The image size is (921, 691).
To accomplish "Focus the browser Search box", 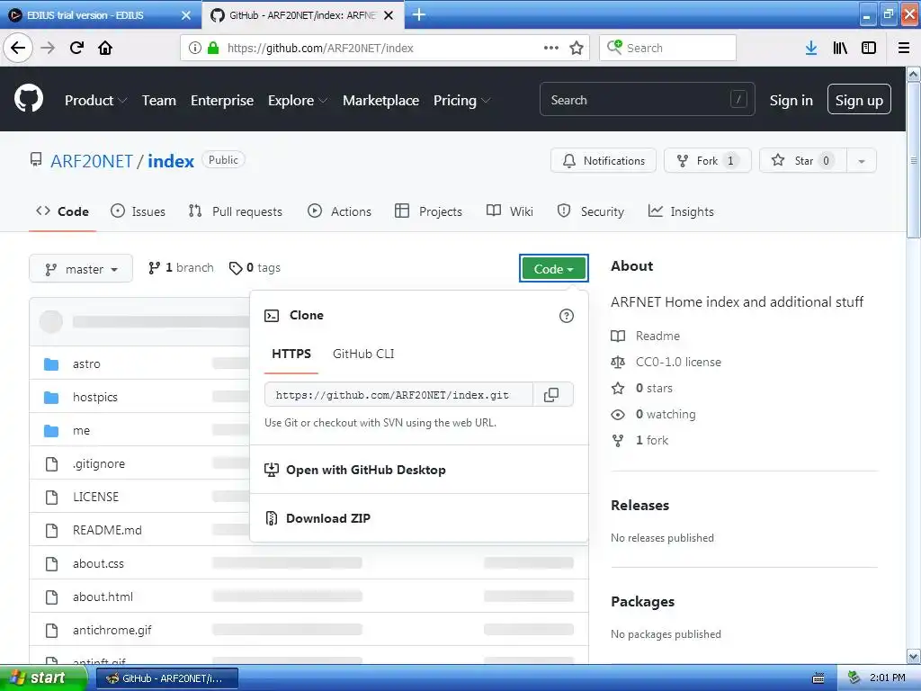I will click(668, 49).
